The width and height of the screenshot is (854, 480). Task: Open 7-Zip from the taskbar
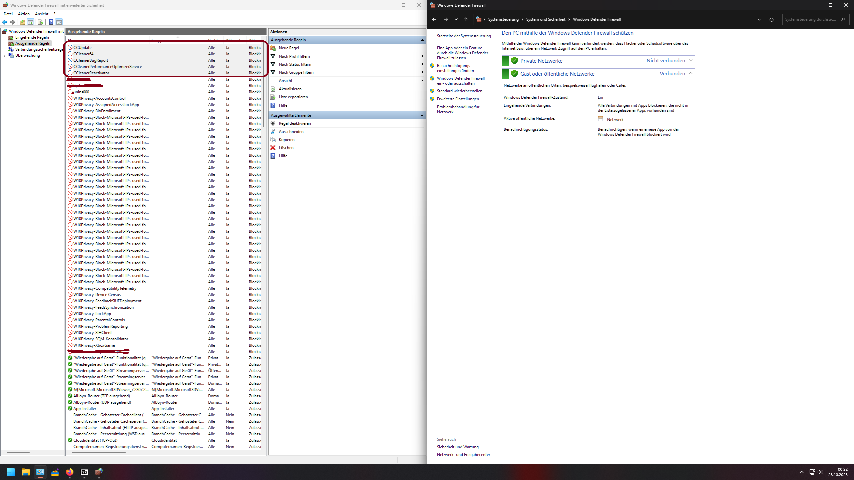84,472
